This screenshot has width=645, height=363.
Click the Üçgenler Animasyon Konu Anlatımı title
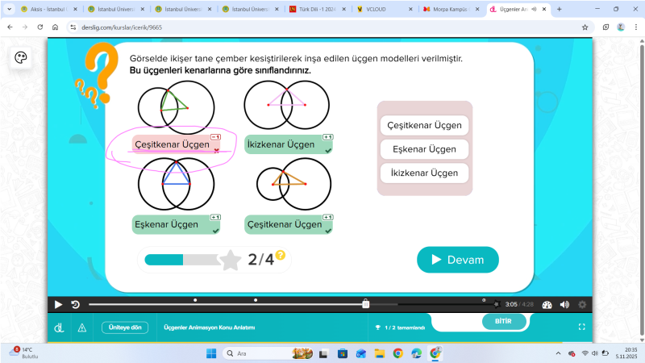coord(210,328)
